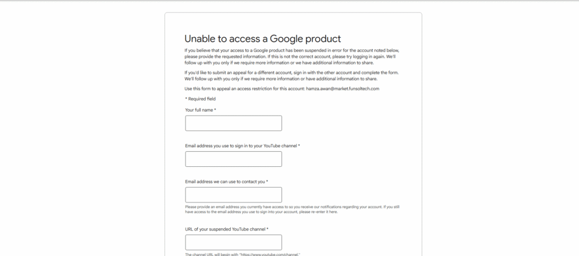Image resolution: width=579 pixels, height=256 pixels.
Task: Click the "* Required field" note
Action: coord(200,99)
